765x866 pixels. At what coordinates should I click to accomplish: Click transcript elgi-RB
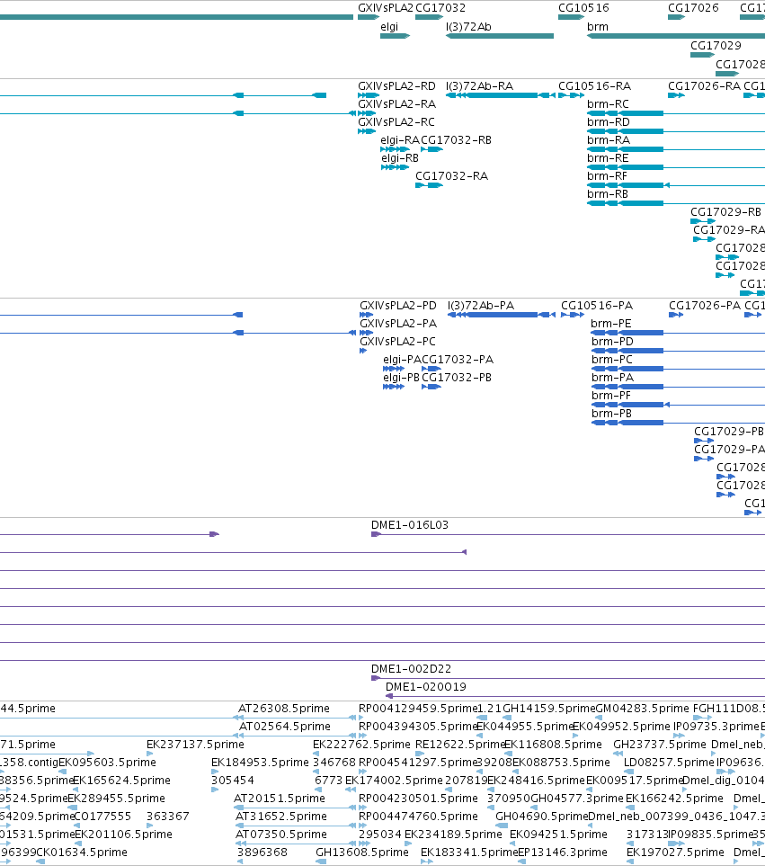coord(400,158)
